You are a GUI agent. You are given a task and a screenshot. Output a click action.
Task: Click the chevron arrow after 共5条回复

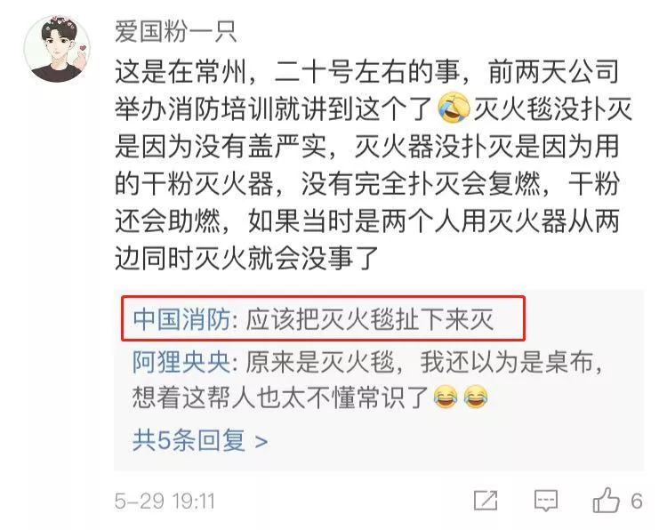(261, 442)
